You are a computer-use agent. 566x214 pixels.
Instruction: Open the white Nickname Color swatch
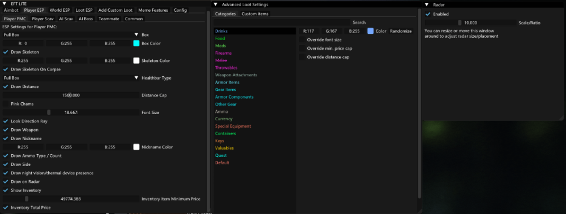[136, 147]
